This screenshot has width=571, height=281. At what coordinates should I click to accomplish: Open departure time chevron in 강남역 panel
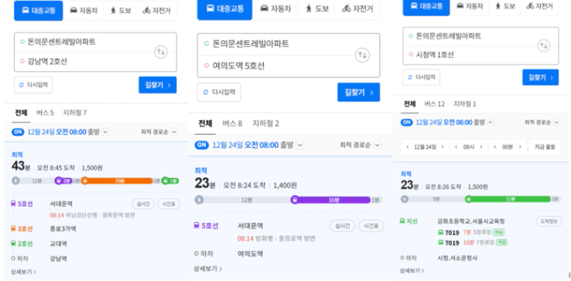(105, 132)
